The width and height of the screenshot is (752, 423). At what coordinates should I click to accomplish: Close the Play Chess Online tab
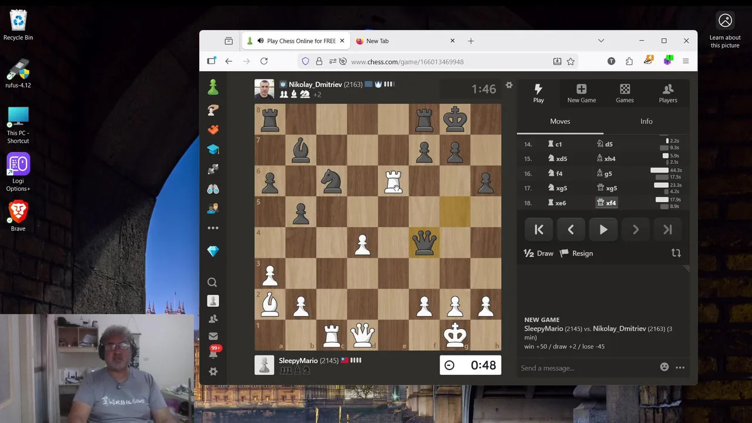coord(342,41)
